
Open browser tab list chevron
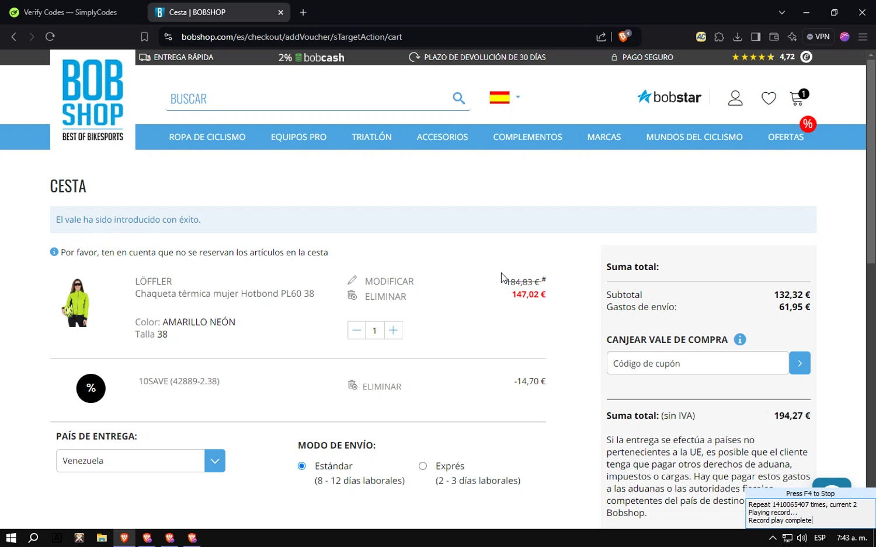coord(782,12)
